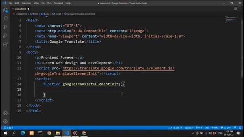Open the Extensions view
The height and width of the screenshot is (137, 244).
pyautogui.click(x=5, y=44)
